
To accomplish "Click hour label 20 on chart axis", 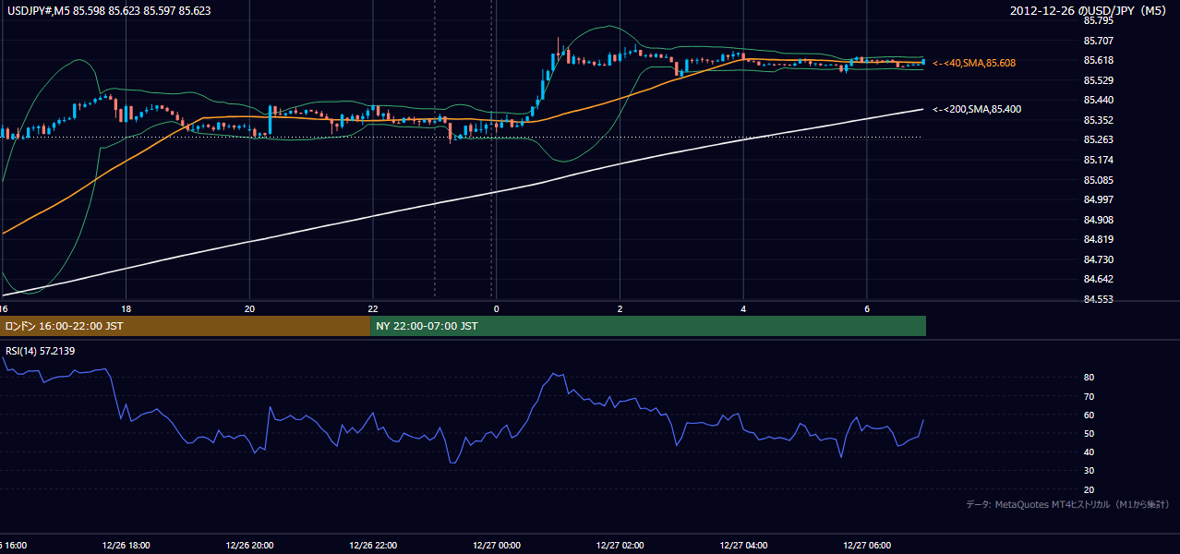I will coord(249,308).
